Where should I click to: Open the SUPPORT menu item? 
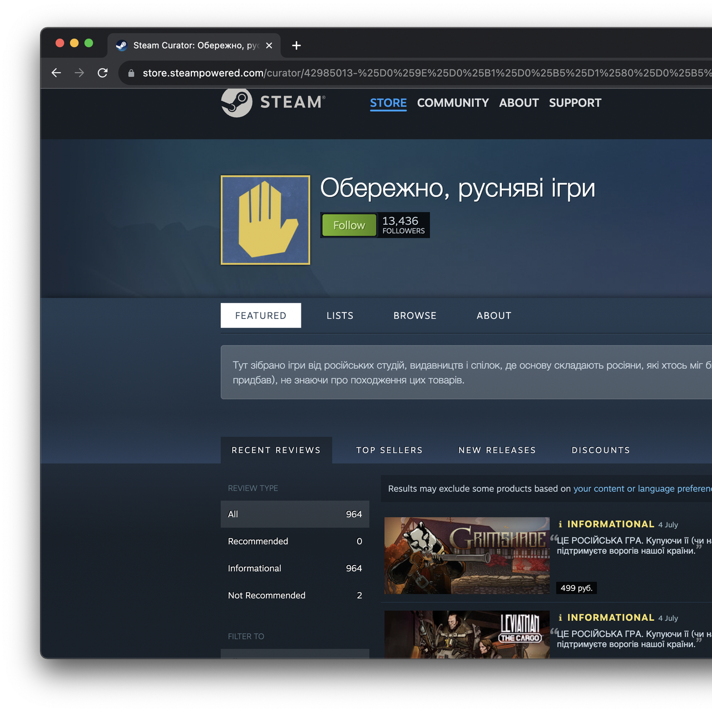(575, 103)
